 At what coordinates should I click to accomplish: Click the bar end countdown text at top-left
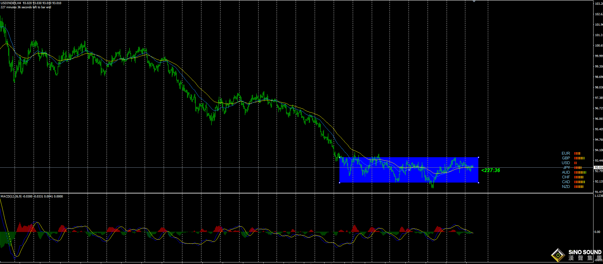26,7
